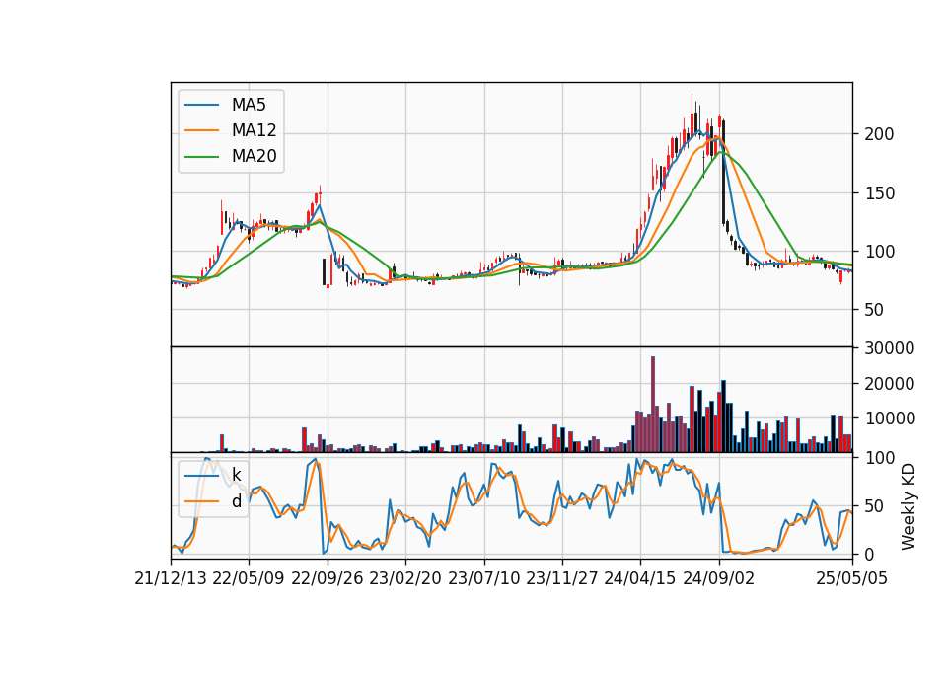Click the k legend label
Viewport: 947px width, 681px height.
236,475
